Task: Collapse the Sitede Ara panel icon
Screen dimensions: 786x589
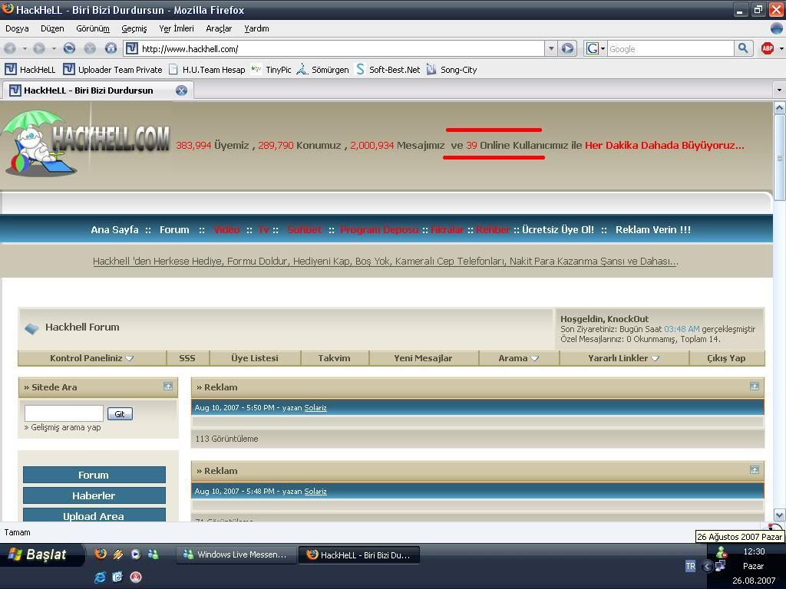Action: pyautogui.click(x=168, y=387)
